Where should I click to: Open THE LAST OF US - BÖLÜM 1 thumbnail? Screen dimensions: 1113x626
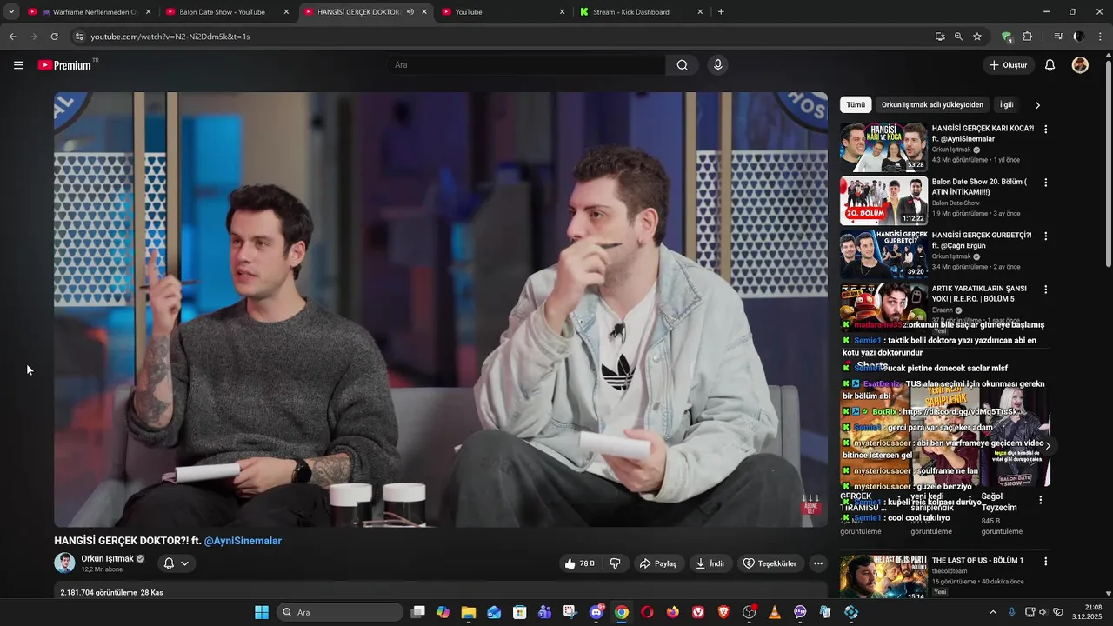(883, 577)
